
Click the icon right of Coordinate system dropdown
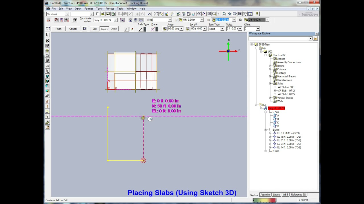[122, 20]
